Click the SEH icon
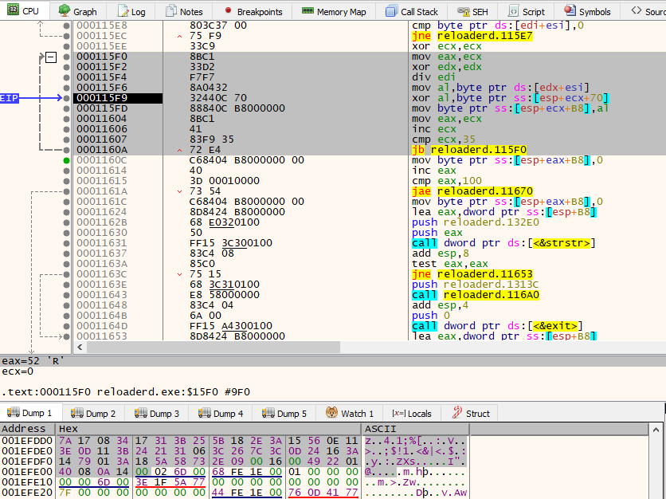The width and height of the screenshot is (666, 499). (x=463, y=11)
